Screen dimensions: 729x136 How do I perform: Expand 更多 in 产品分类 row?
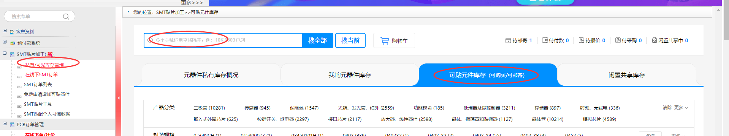coord(681,108)
